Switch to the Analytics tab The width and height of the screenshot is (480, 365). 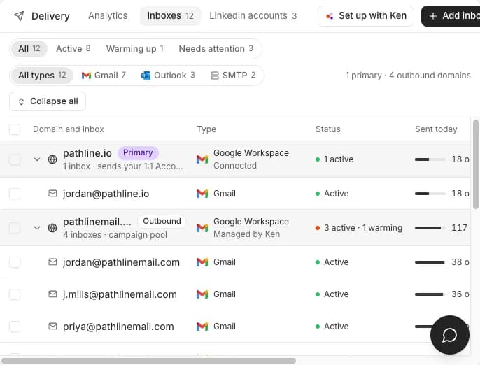pyautogui.click(x=108, y=15)
